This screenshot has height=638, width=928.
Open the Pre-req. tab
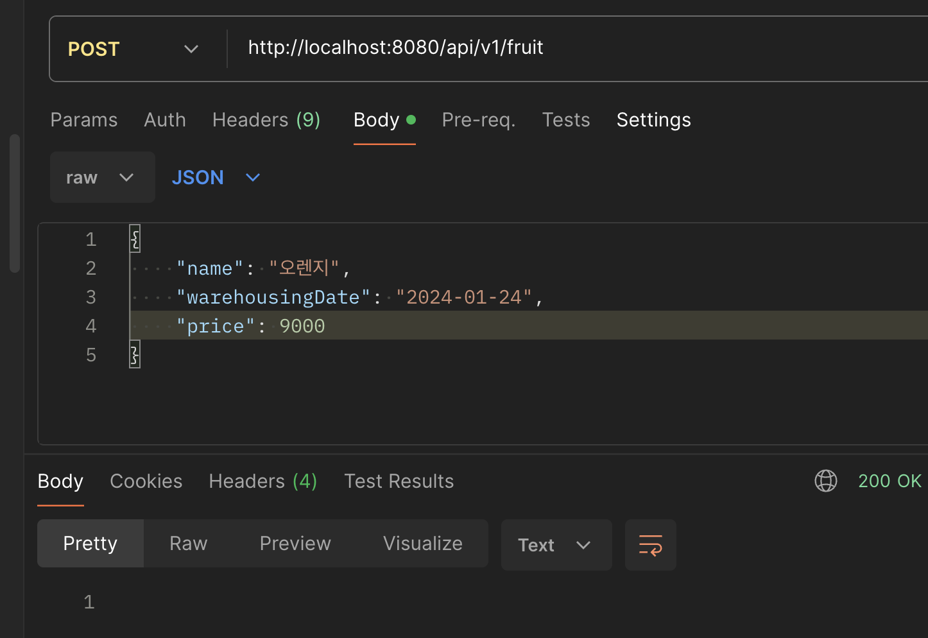pos(478,119)
